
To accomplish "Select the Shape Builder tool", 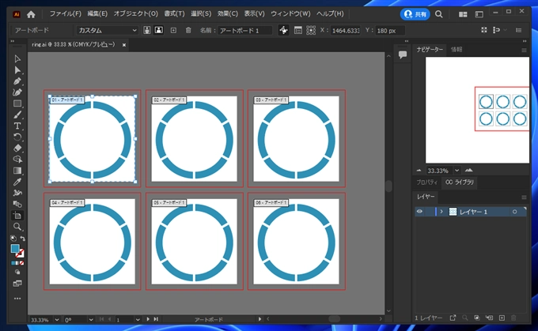I will (x=17, y=160).
